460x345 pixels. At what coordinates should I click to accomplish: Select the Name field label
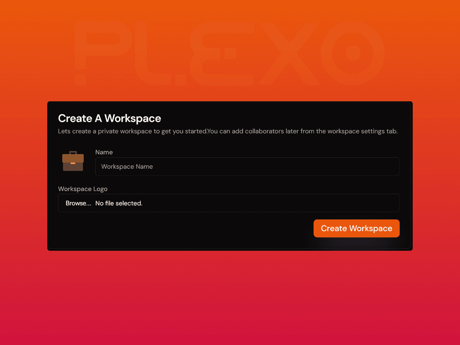pyautogui.click(x=104, y=152)
